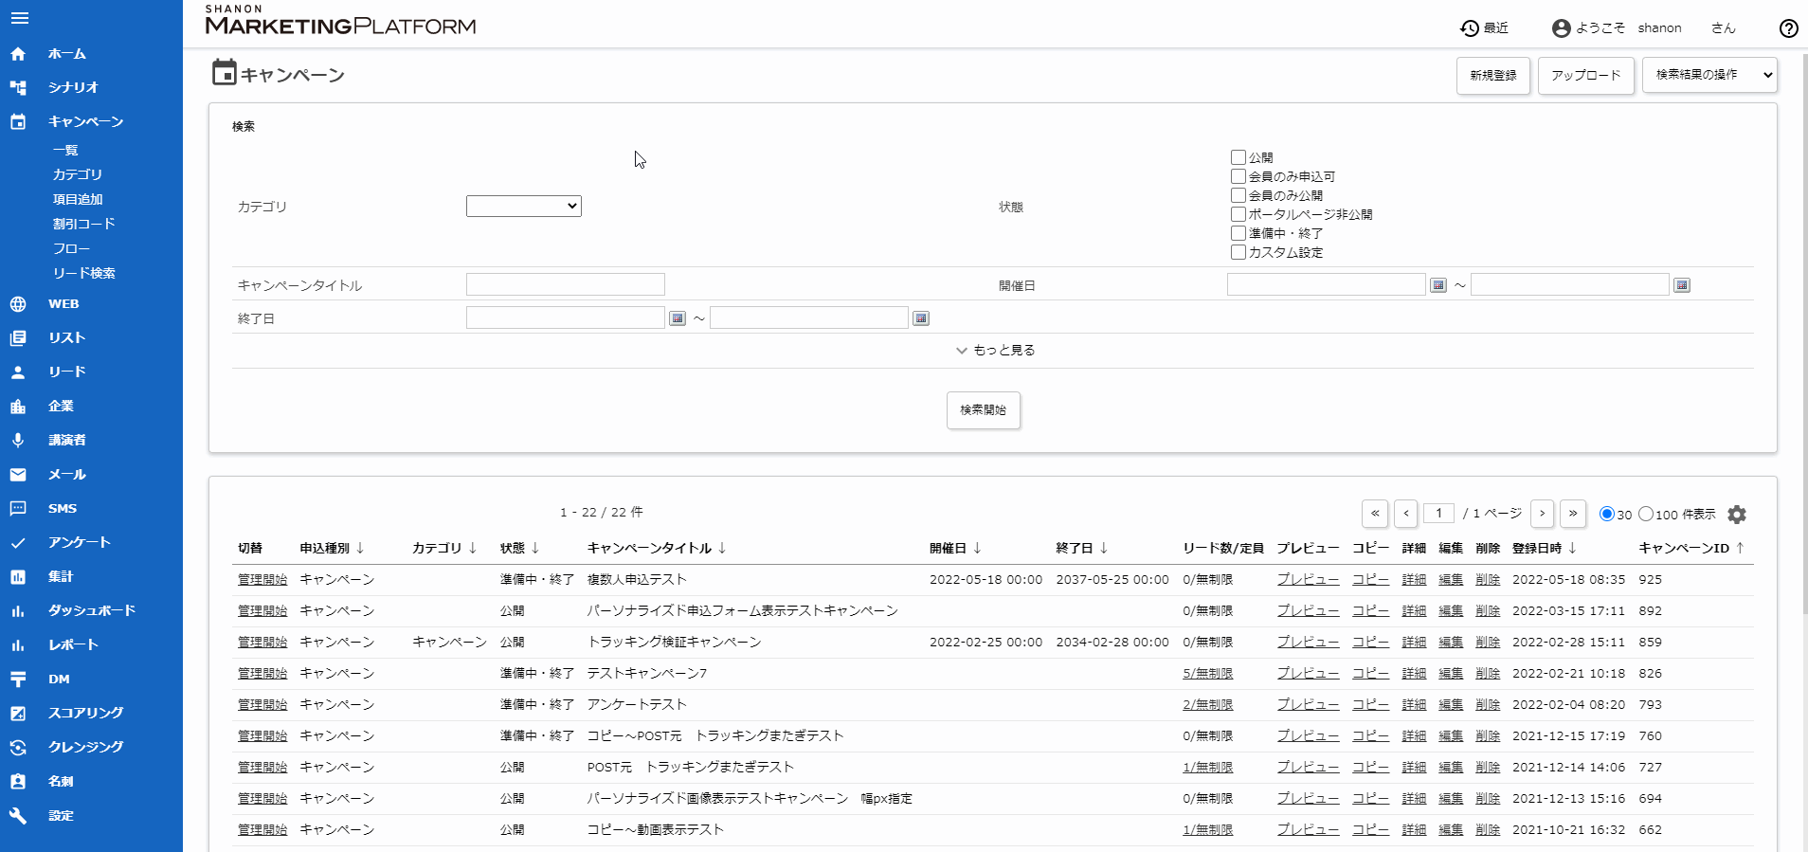Click the メール envelope icon
This screenshot has height=852, width=1808.
coord(18,475)
